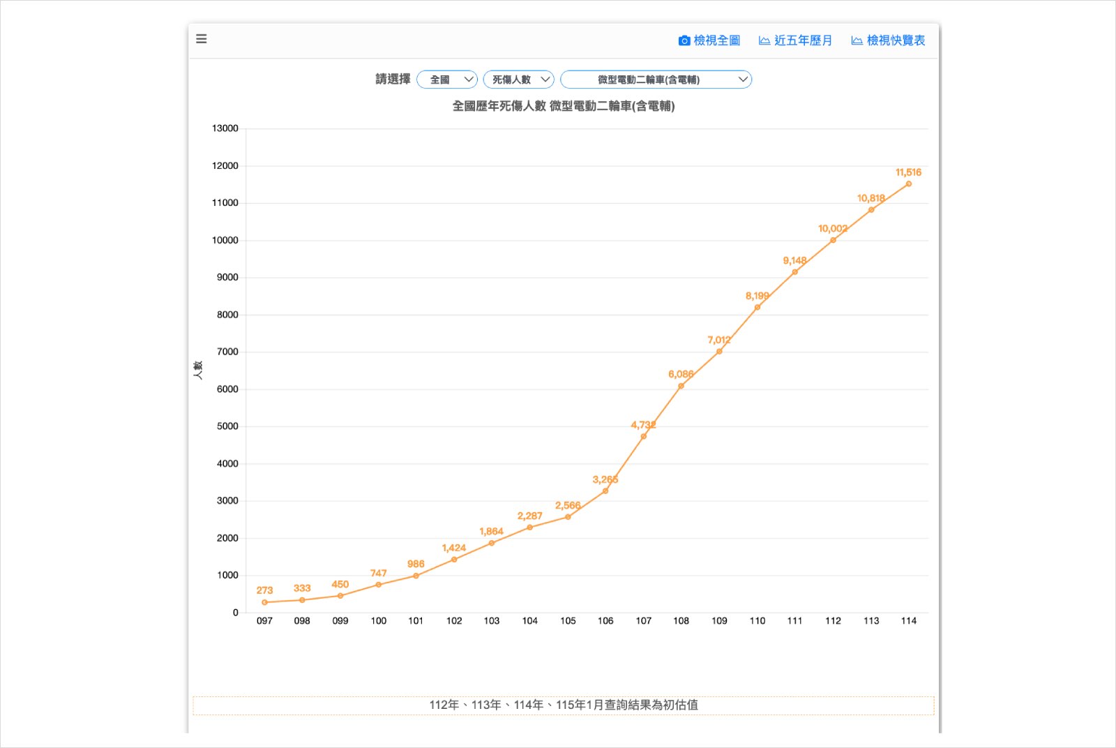Click the x-axis label 114

908,620
